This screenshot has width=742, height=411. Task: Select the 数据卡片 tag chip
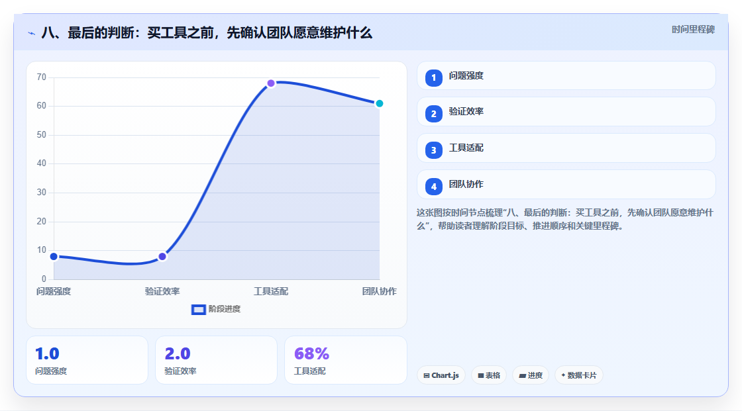pyautogui.click(x=579, y=375)
